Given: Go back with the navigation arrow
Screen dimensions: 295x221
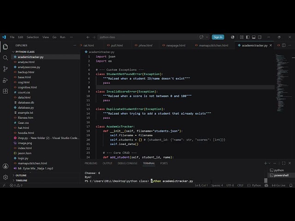Looking at the screenshot, I should (88, 37).
